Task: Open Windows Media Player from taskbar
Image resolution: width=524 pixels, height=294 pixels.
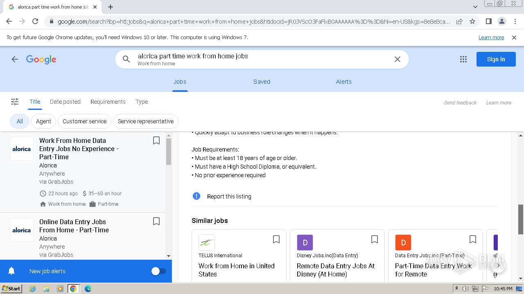Action: pos(60,289)
